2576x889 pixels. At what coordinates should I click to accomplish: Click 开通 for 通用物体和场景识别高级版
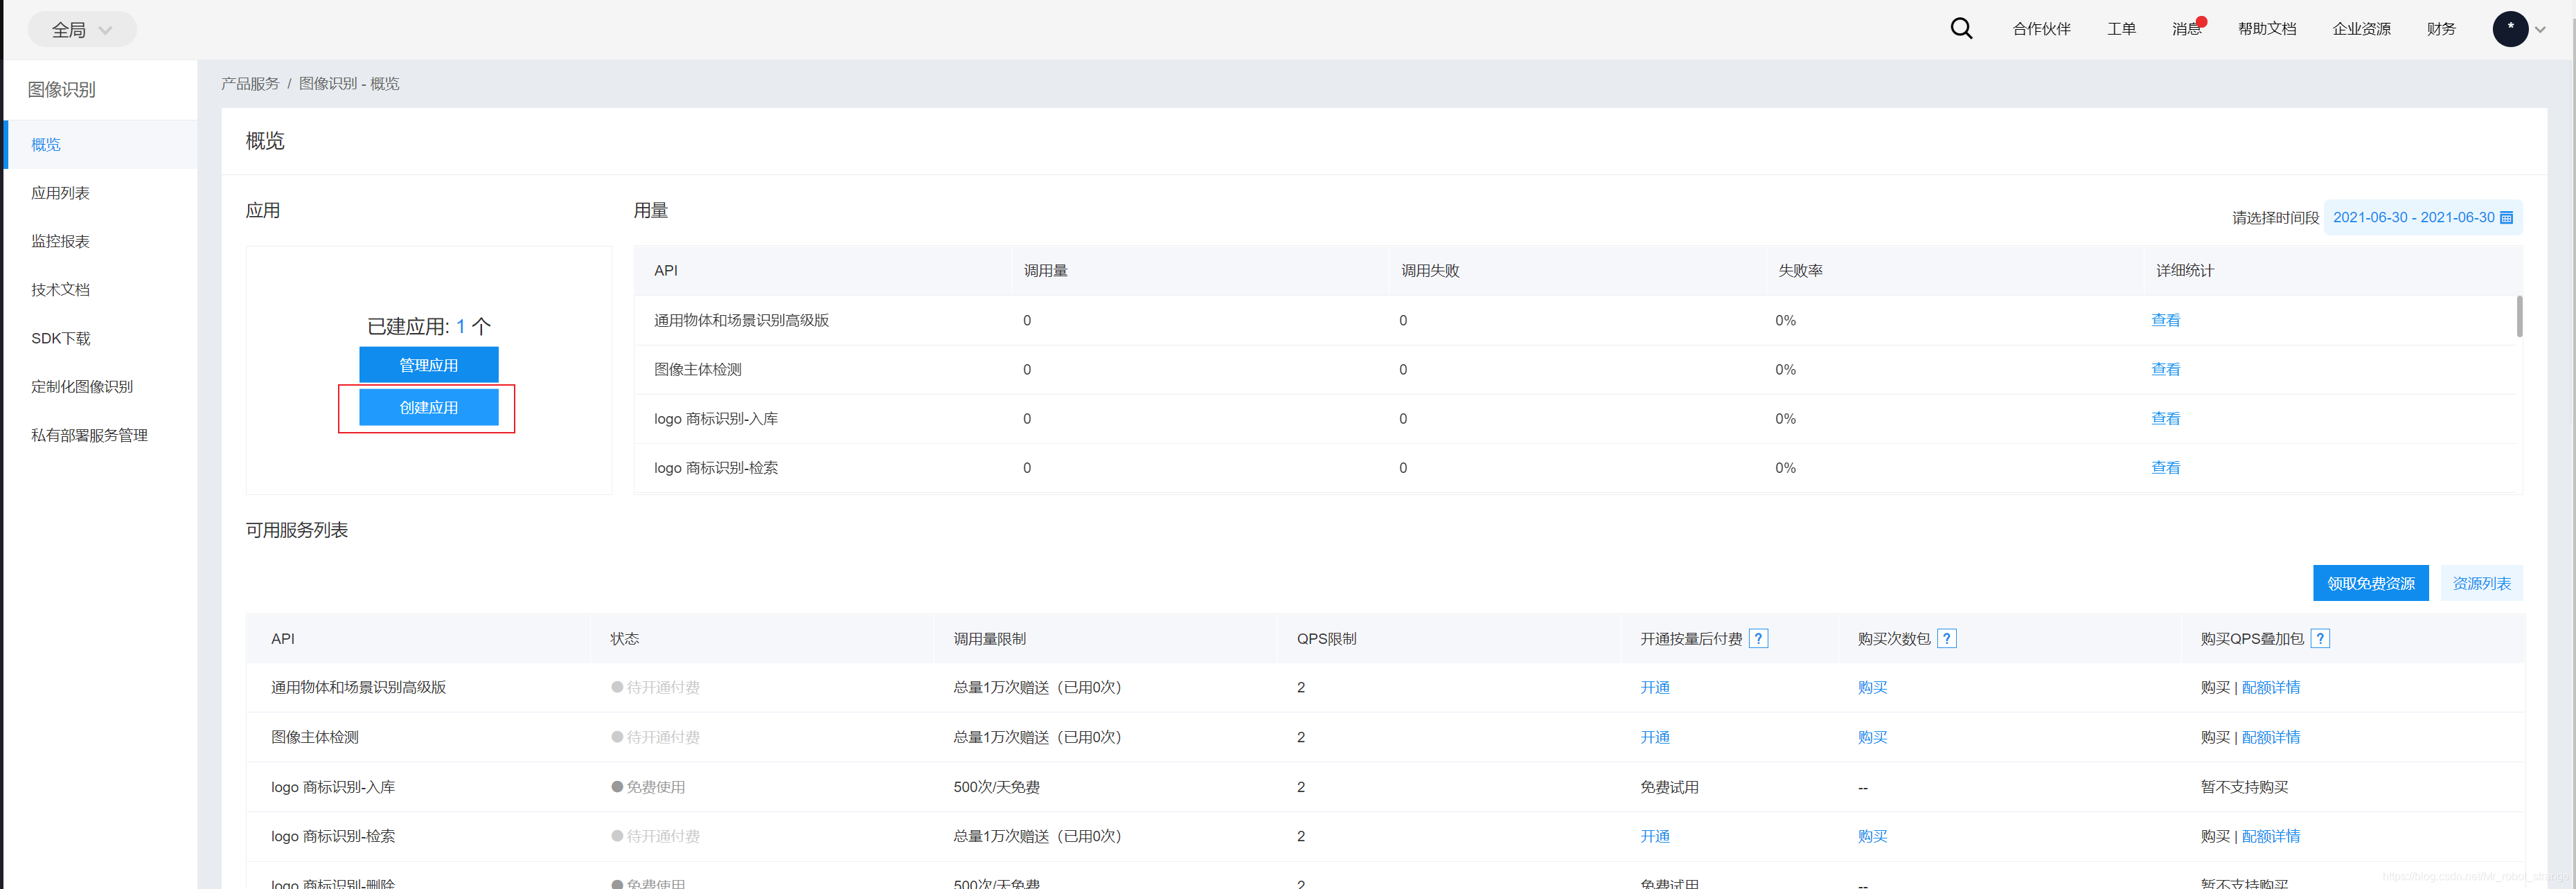(1654, 688)
